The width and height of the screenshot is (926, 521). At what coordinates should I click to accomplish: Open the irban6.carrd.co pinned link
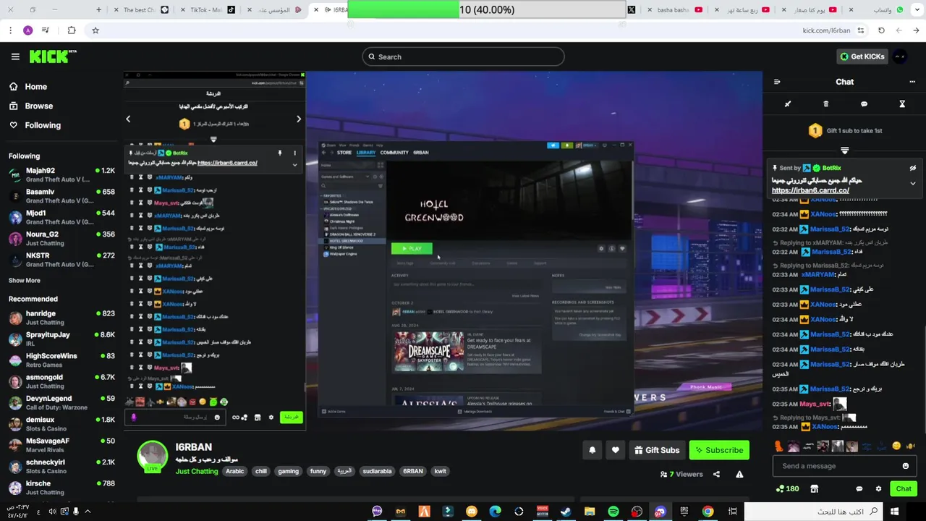click(810, 191)
